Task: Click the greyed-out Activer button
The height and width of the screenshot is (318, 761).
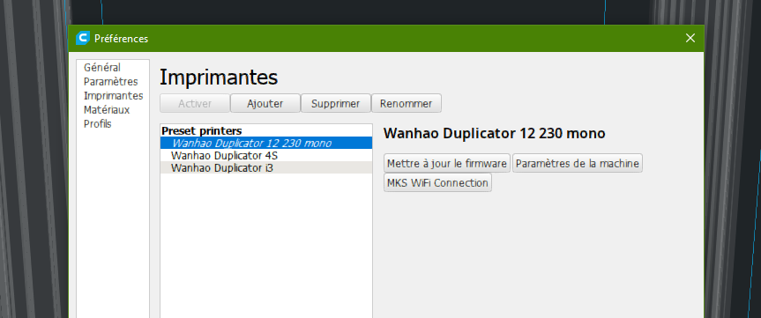Action: (195, 103)
